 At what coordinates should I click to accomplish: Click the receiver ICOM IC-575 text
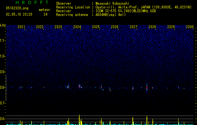coord(126,11)
